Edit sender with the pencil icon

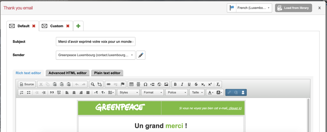pyautogui.click(x=141, y=55)
